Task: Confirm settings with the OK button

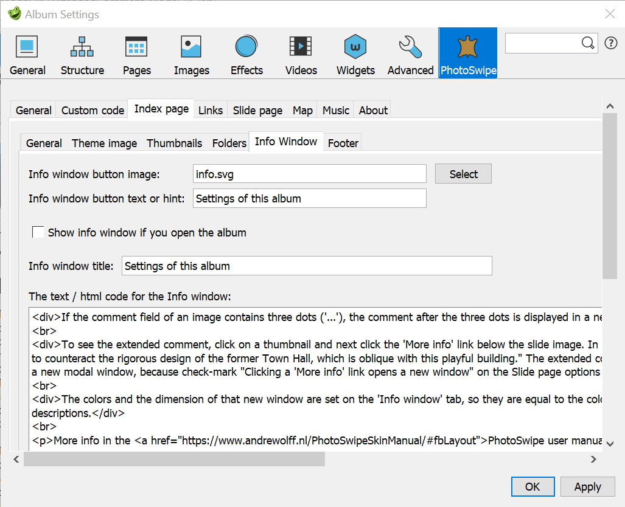Action: point(532,487)
